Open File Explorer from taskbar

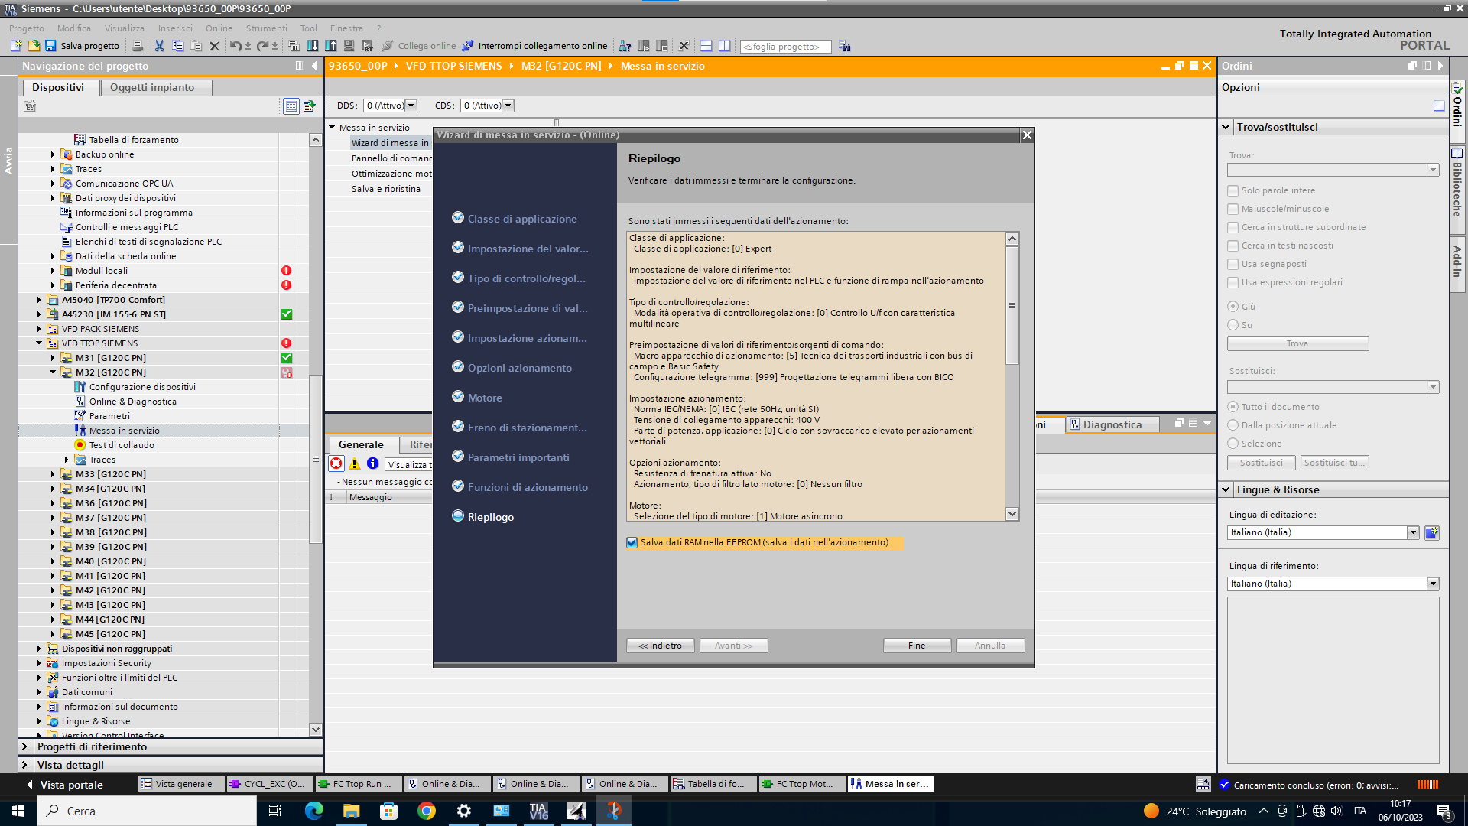click(x=351, y=811)
